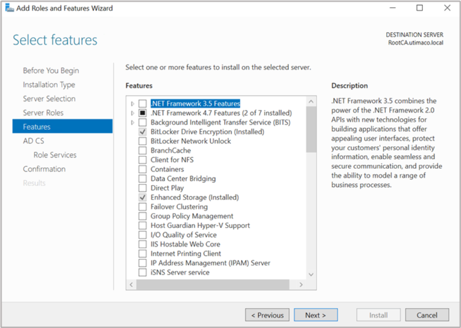Click the wizard icon in title bar
Viewport: 461px width, 328px height.
point(9,8)
